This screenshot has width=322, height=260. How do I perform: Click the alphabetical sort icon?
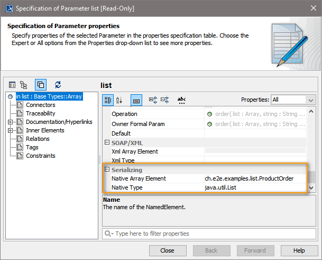(119, 100)
